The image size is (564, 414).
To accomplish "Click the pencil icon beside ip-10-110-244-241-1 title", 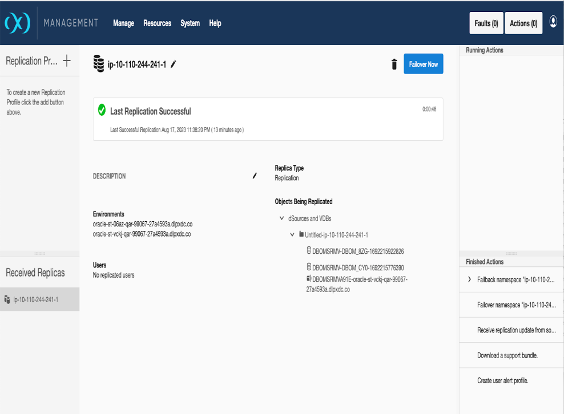I will [174, 64].
